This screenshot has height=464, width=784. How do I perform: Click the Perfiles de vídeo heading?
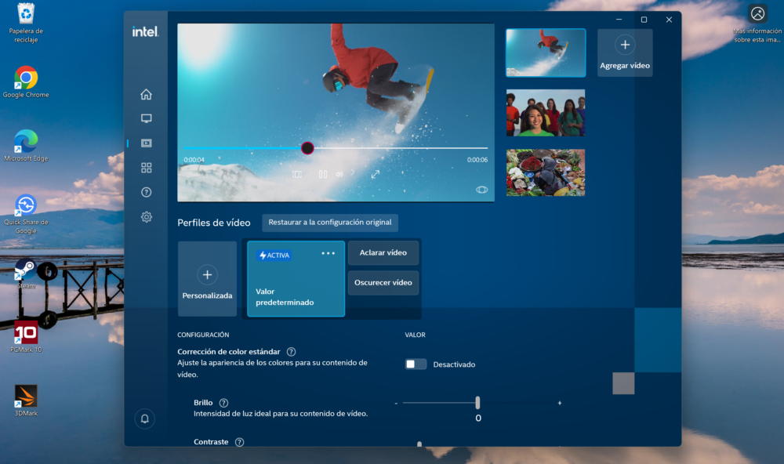click(x=214, y=223)
